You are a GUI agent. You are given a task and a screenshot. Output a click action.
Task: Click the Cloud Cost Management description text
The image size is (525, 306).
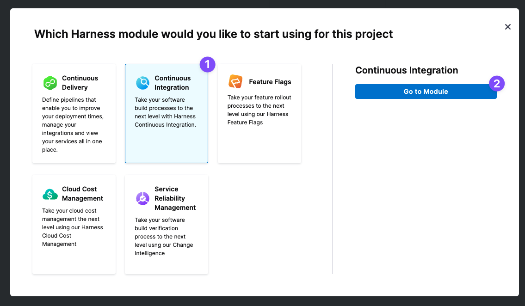(x=72, y=227)
